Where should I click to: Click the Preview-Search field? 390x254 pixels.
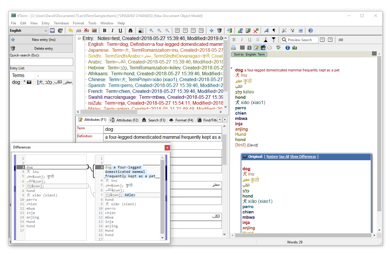pos(299,40)
